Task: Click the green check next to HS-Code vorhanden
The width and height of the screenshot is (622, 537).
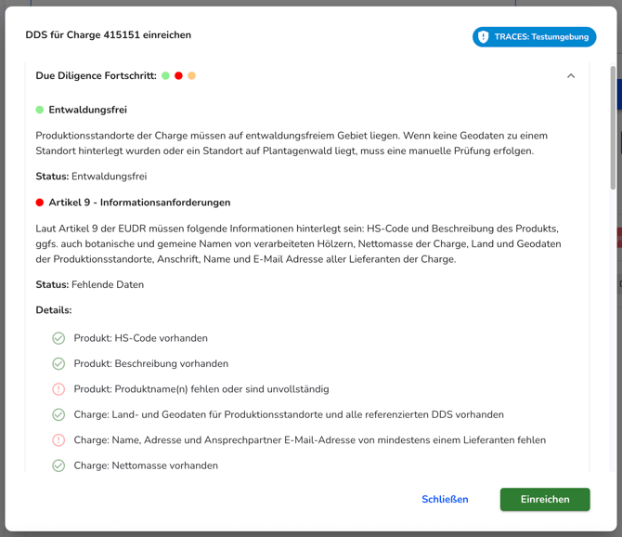Action: tap(58, 338)
